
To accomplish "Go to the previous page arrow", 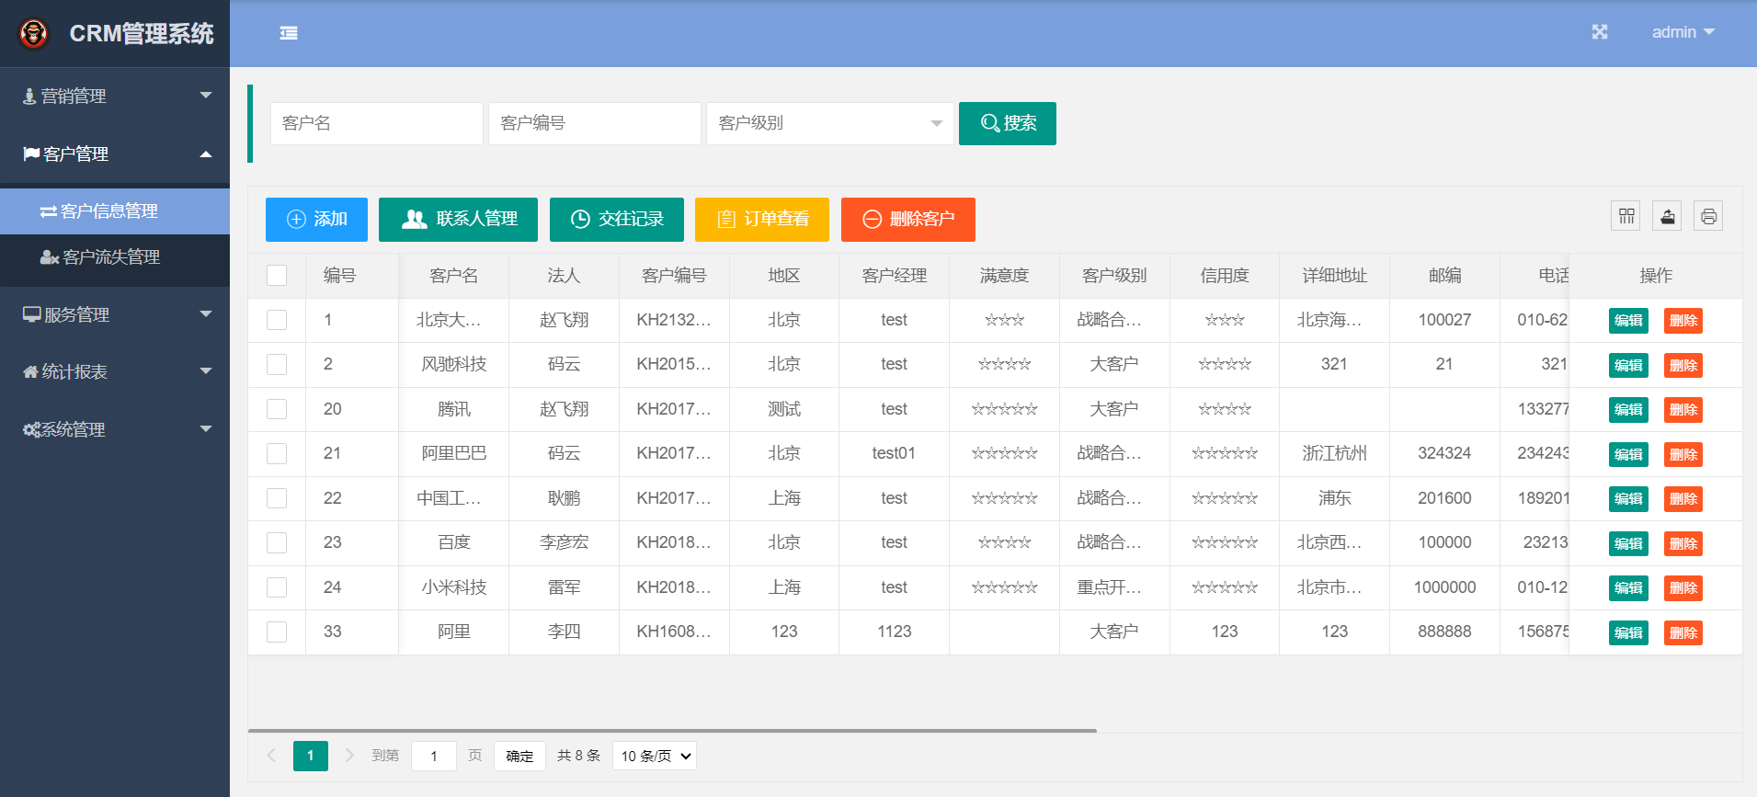I will pyautogui.click(x=271, y=756).
